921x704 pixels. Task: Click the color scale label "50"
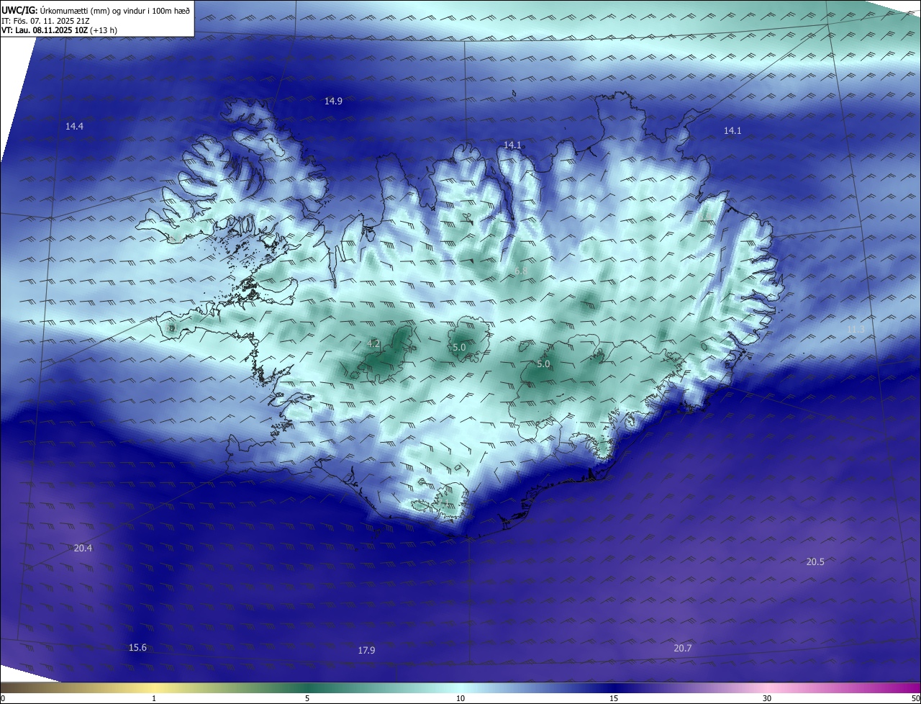tap(915, 698)
